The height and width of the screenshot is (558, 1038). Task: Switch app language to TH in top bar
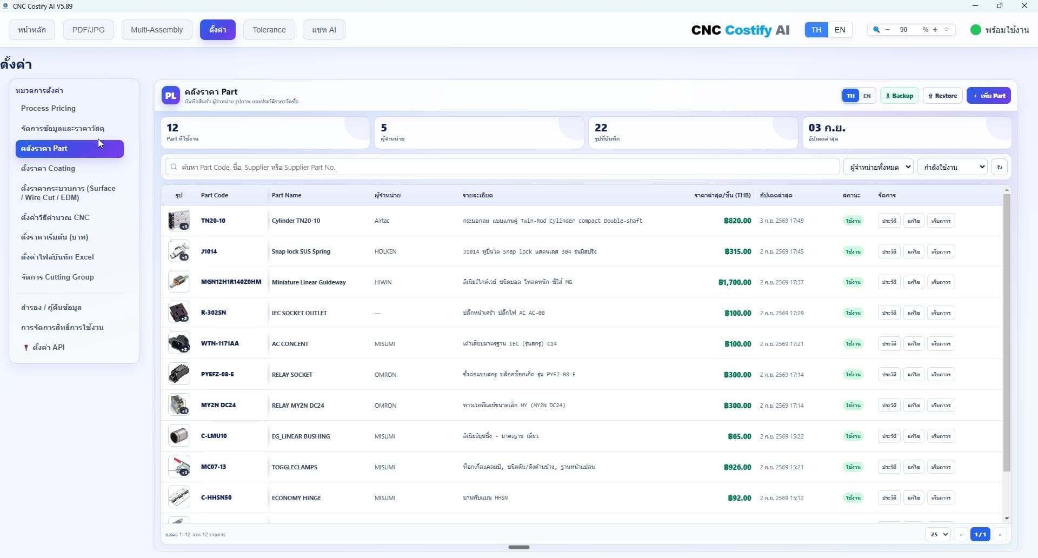[x=816, y=30]
